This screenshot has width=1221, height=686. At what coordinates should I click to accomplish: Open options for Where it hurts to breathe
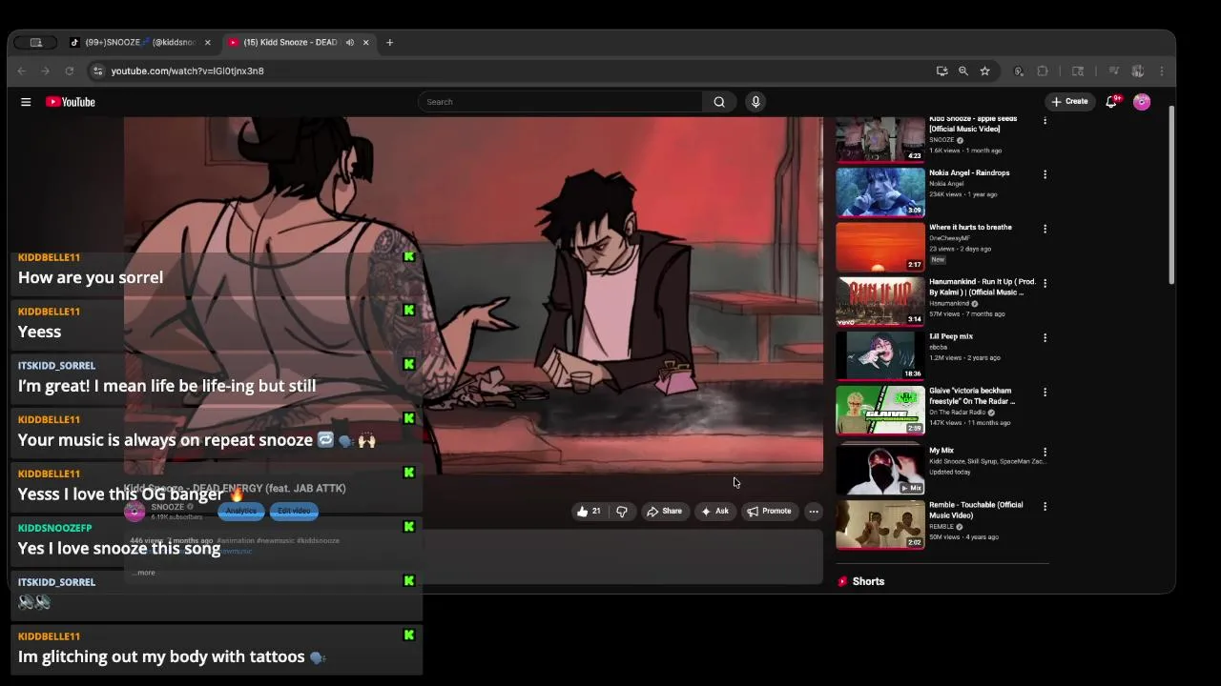pyautogui.click(x=1045, y=230)
